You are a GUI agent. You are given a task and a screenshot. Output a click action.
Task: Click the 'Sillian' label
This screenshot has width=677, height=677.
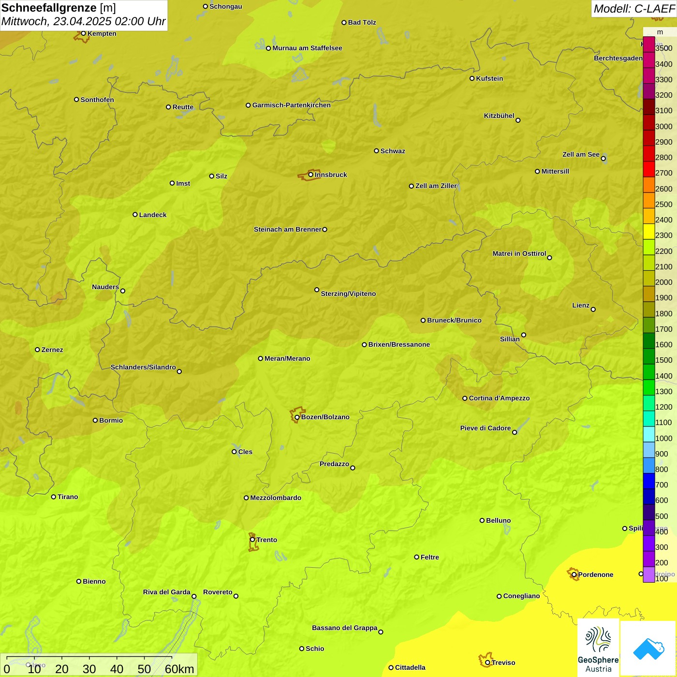pyautogui.click(x=510, y=339)
